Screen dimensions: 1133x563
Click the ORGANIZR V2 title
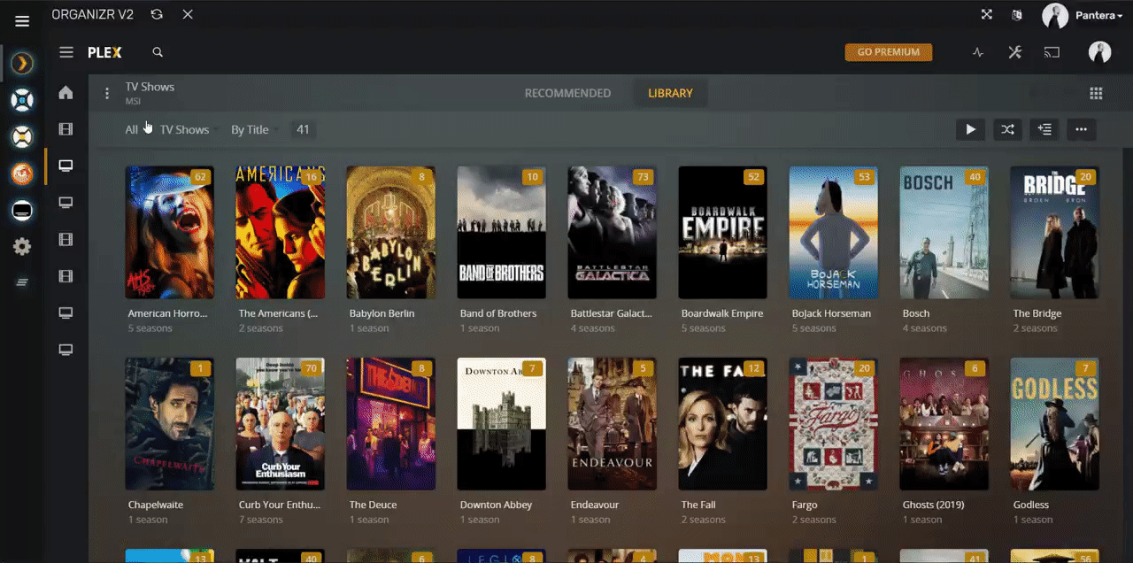click(93, 14)
